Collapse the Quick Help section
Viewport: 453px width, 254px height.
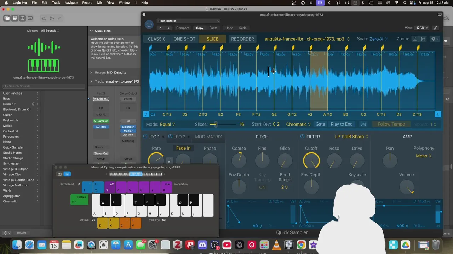[91, 31]
